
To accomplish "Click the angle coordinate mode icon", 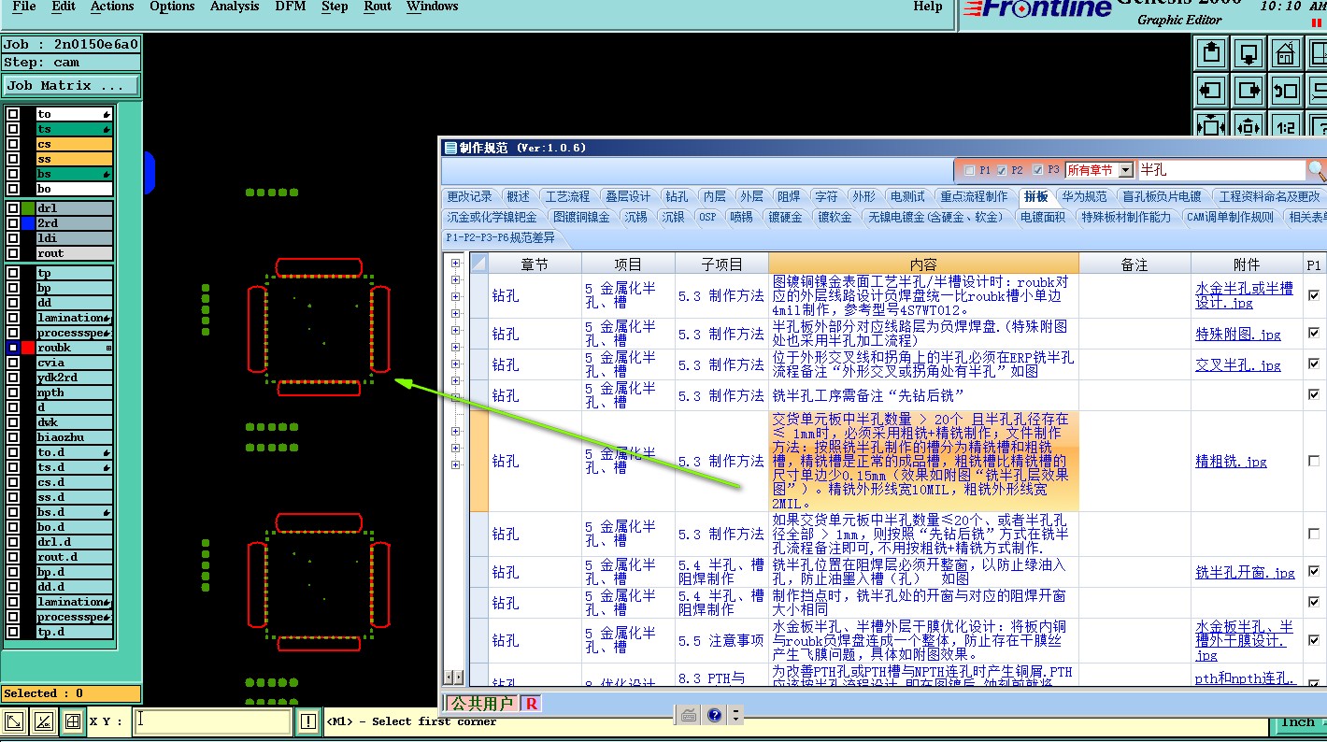I will (x=43, y=721).
